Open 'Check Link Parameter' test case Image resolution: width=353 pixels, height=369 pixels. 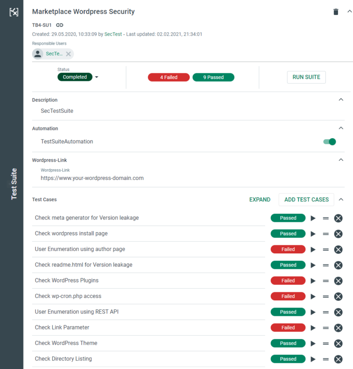(62, 327)
